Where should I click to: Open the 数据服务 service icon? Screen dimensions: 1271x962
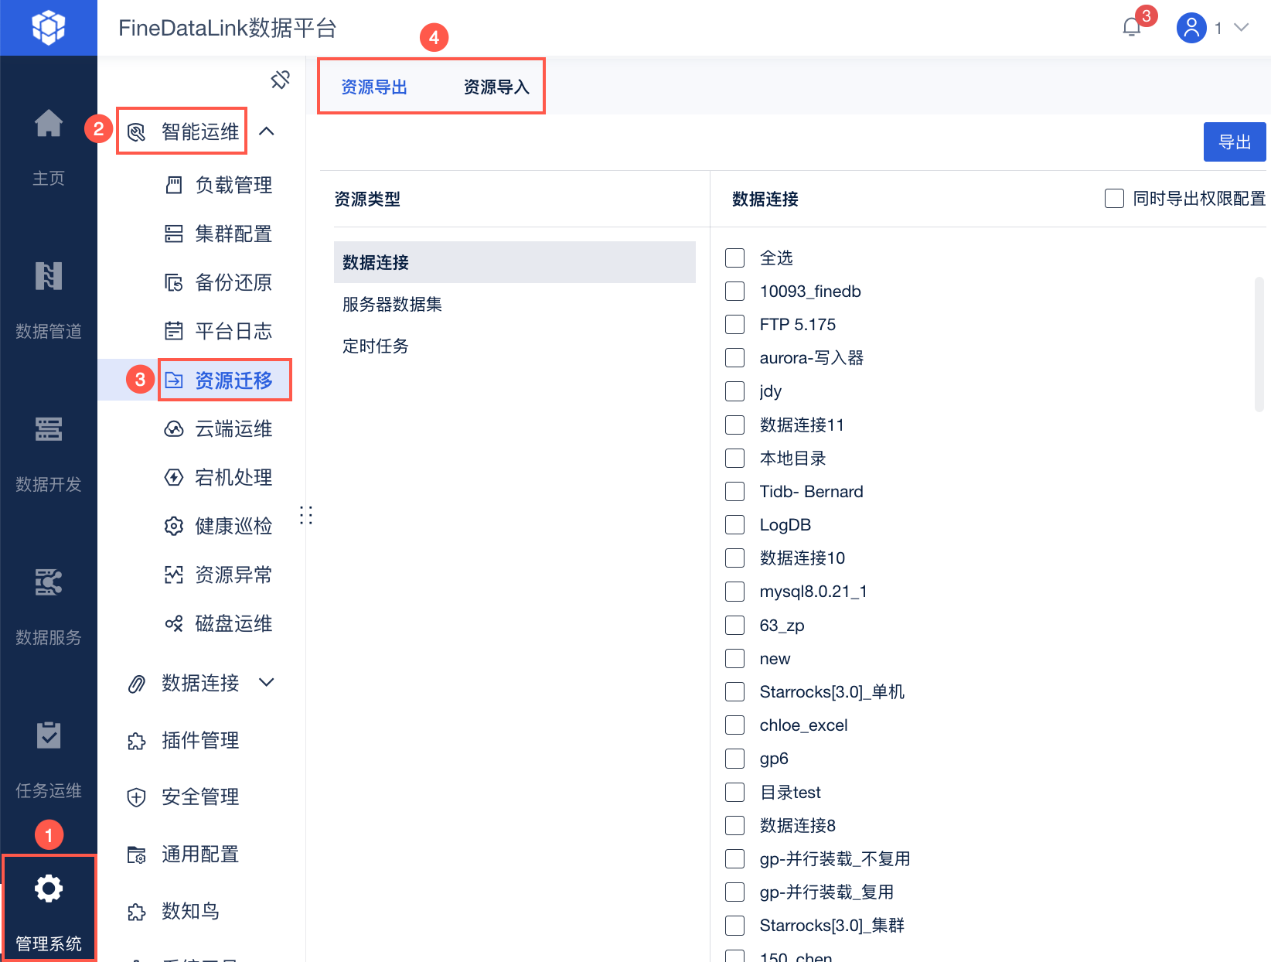click(49, 582)
